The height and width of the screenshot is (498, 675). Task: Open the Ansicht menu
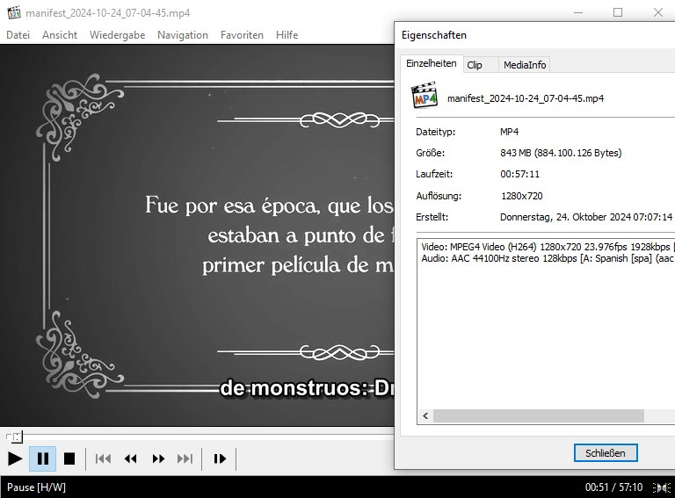point(60,35)
